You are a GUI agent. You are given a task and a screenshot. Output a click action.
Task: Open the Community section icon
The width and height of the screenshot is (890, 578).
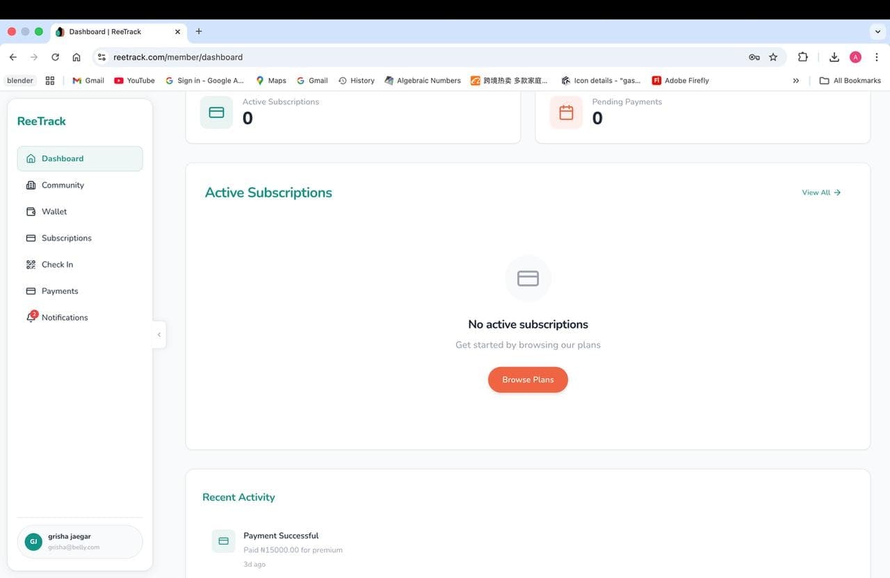29,185
